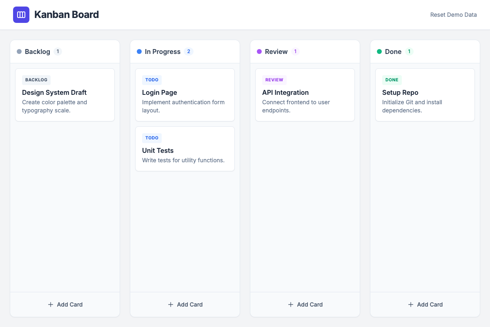Screen dimensions: 490x327
Task: Click the purple status dot beside Review
Action: pos(258,52)
